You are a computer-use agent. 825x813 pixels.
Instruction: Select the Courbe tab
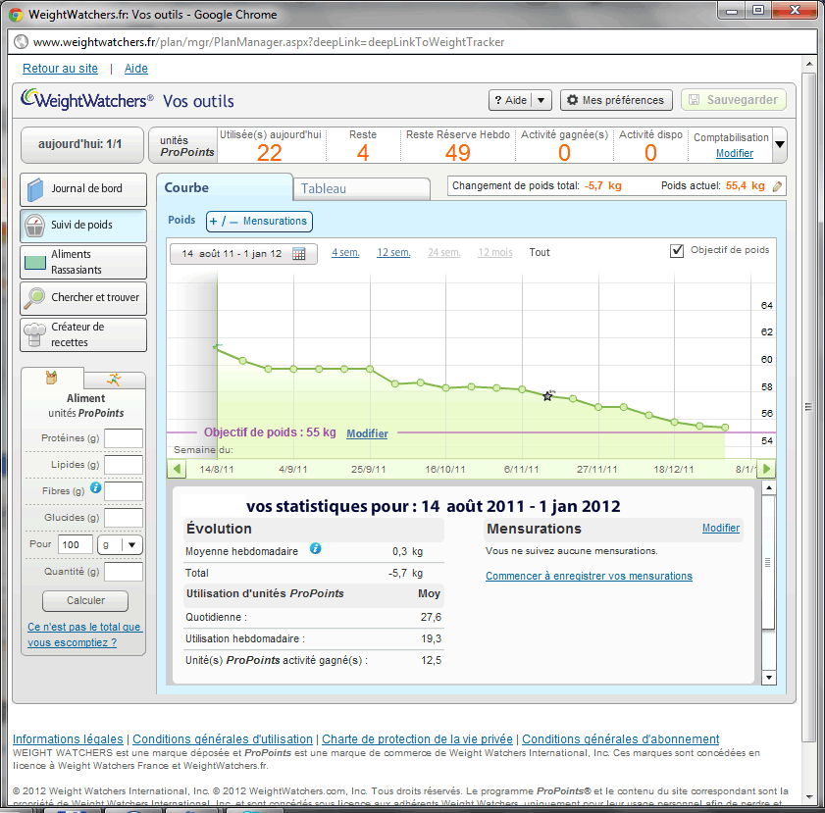click(225, 187)
